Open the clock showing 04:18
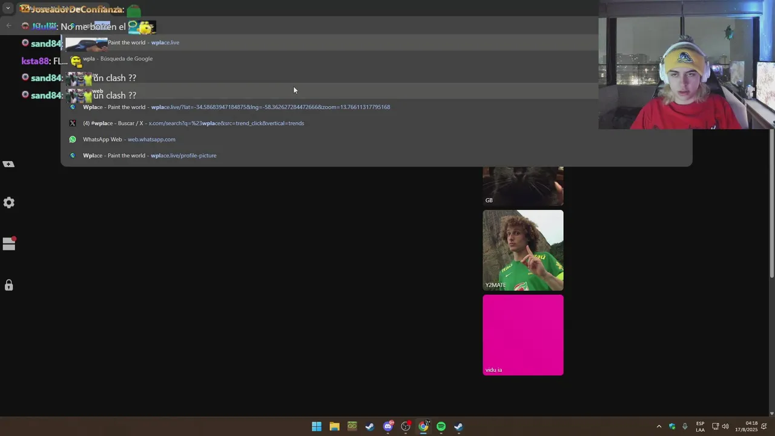Screen dimensions: 775x436 tap(746, 426)
